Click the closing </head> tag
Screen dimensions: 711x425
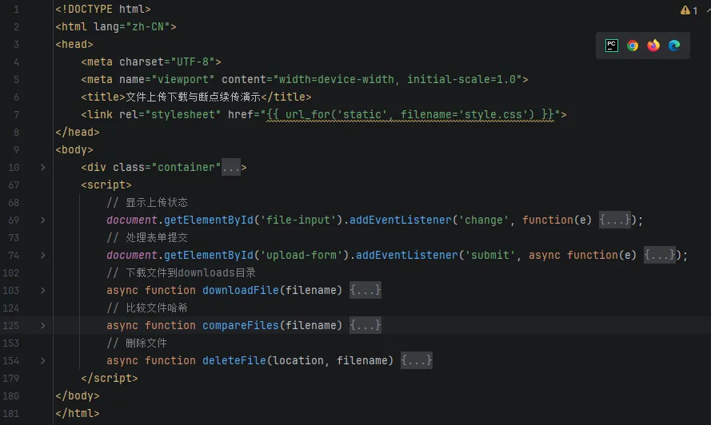[x=78, y=133]
